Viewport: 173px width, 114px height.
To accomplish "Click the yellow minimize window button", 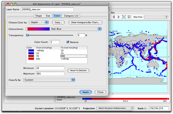I will coord(12,4).
